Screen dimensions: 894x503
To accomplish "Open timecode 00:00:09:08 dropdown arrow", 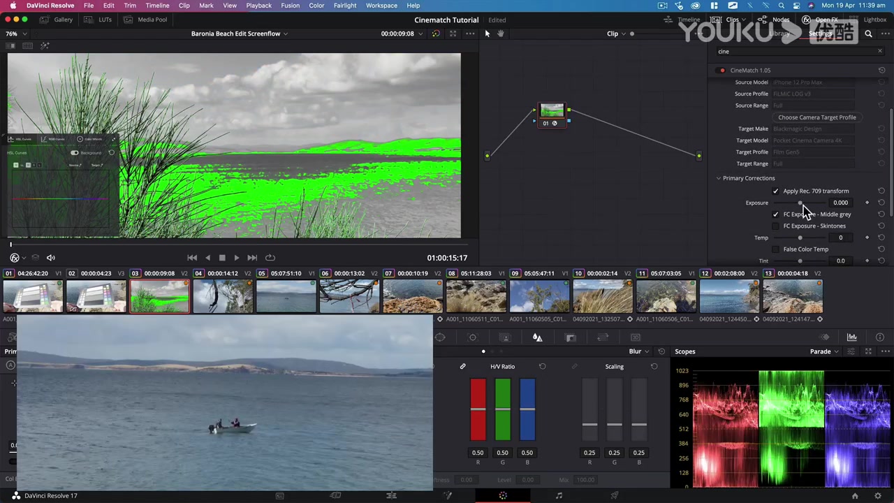I will [422, 34].
